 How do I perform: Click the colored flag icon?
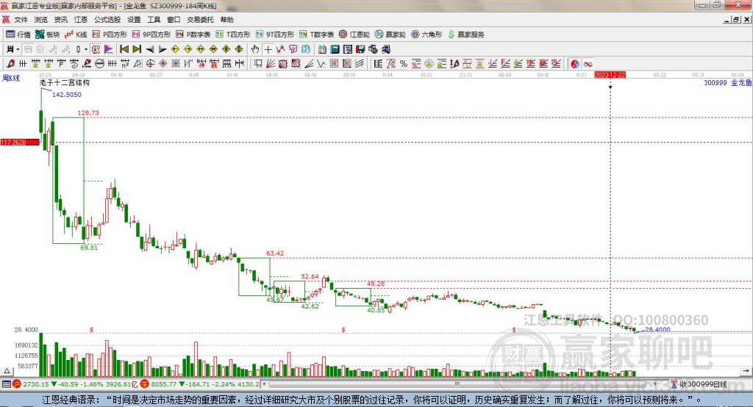109,49
